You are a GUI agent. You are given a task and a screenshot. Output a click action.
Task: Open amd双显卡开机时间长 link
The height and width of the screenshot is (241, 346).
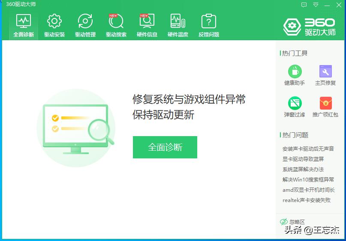[309, 190]
